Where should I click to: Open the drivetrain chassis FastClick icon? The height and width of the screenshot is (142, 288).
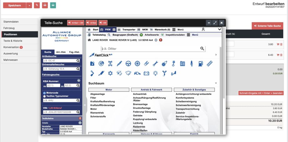tap(110, 63)
